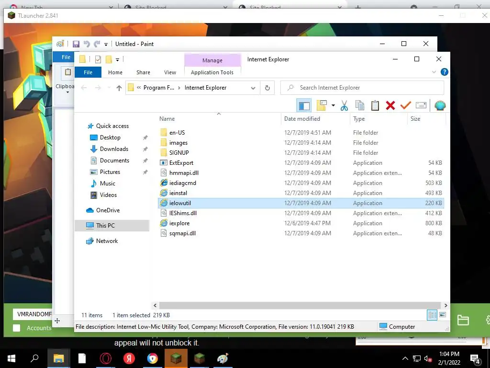Click the Internet Explorer breadcrumb
Viewport: 490px width, 368px height.
pyautogui.click(x=205, y=88)
